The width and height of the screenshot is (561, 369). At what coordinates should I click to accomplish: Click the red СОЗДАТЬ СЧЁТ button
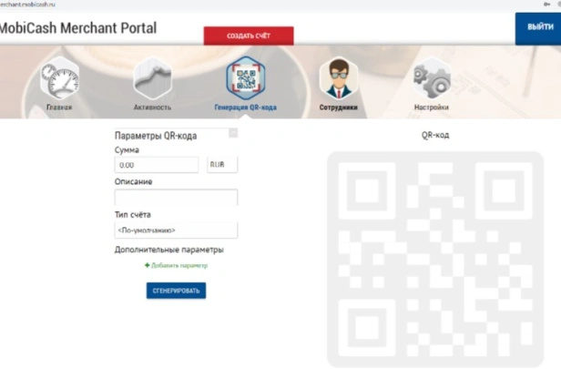coord(249,36)
